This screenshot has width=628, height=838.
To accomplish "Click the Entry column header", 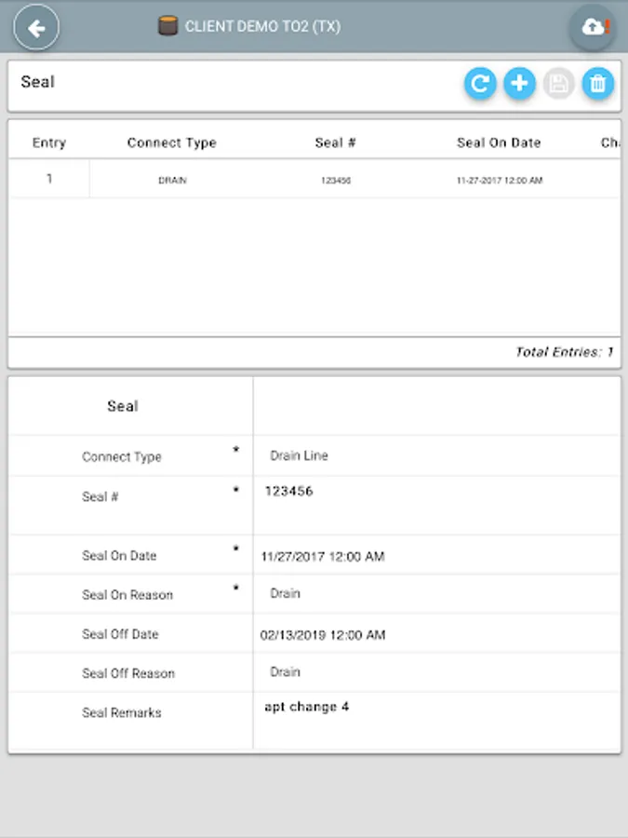I will pos(49,142).
